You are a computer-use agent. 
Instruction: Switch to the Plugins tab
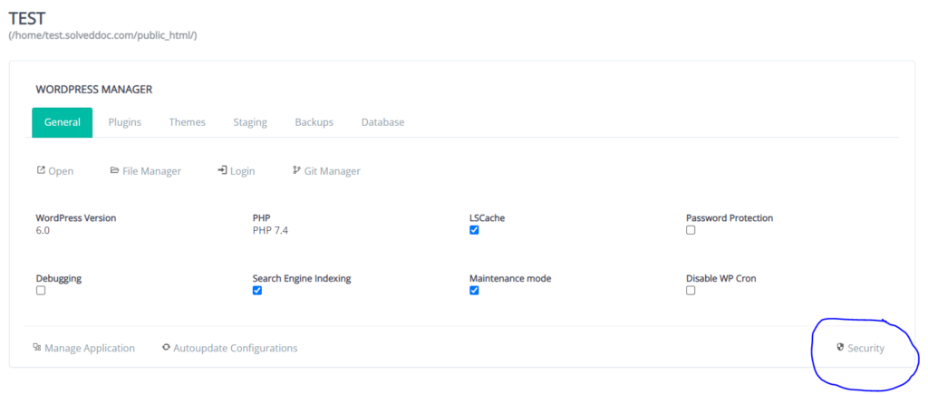point(125,122)
